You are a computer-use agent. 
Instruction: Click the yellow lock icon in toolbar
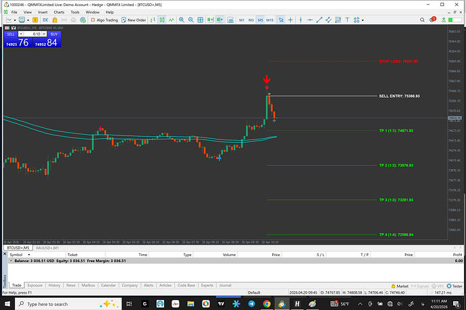[x=55, y=20]
